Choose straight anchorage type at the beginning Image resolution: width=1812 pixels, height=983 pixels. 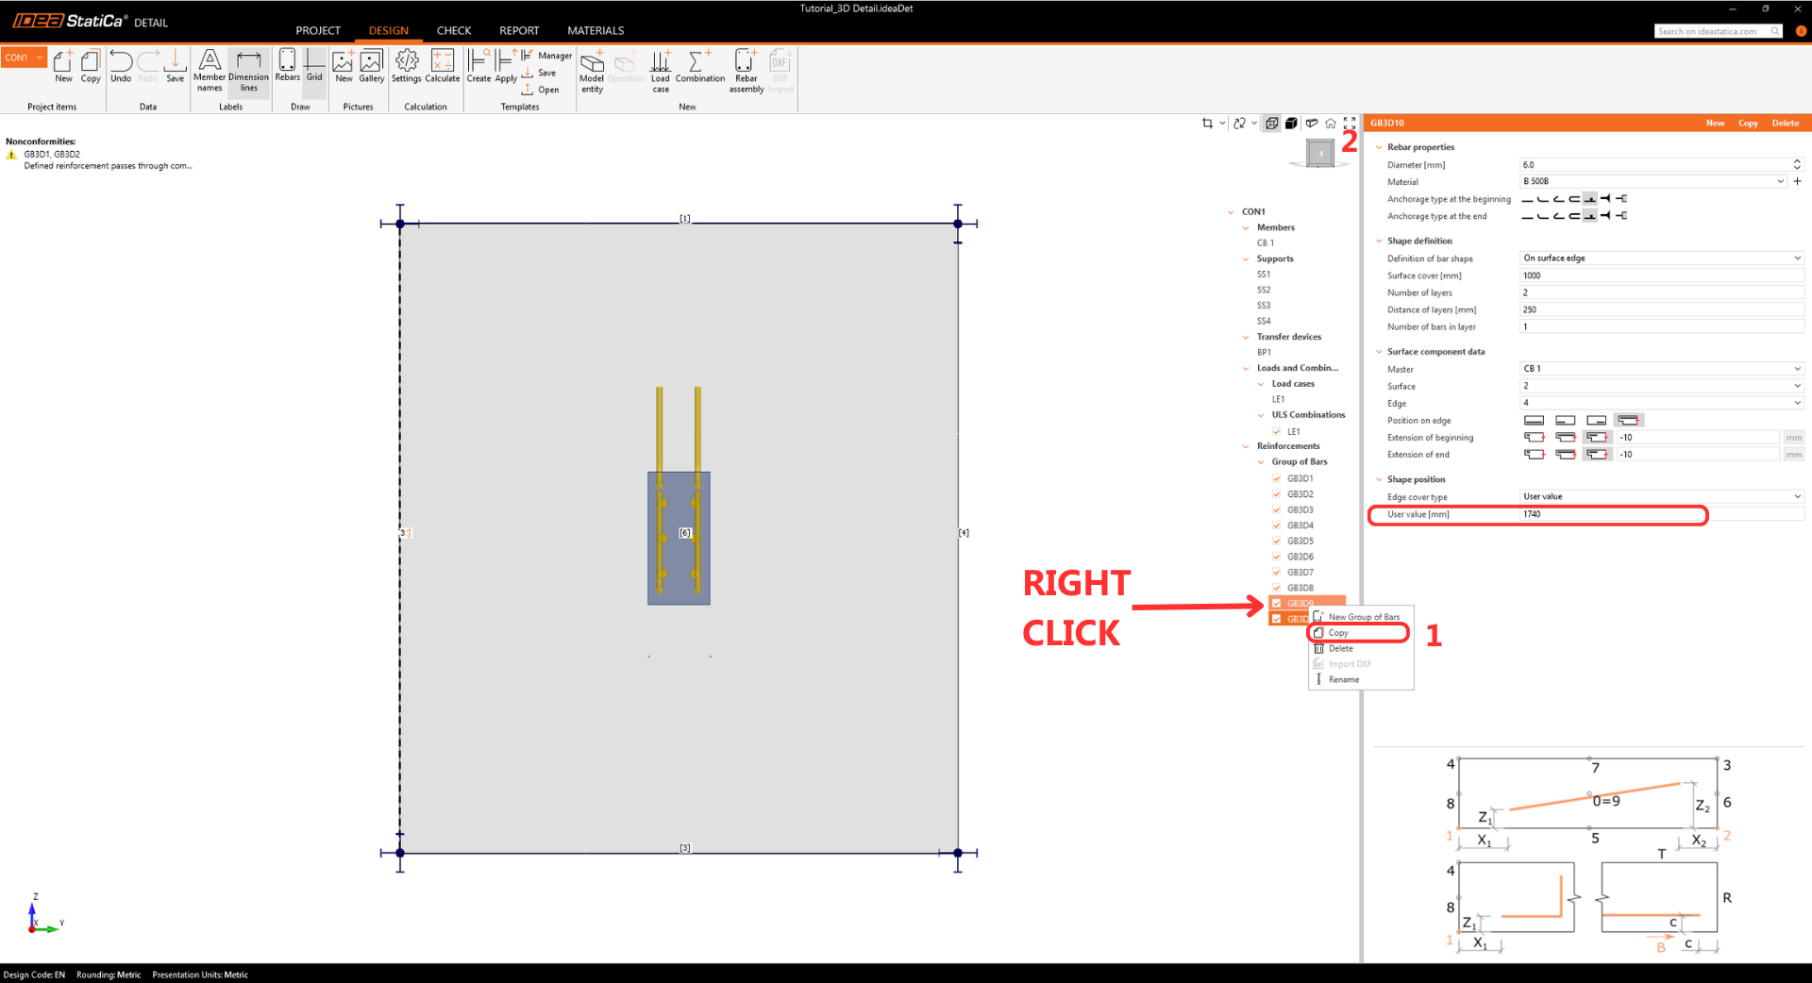point(1527,199)
